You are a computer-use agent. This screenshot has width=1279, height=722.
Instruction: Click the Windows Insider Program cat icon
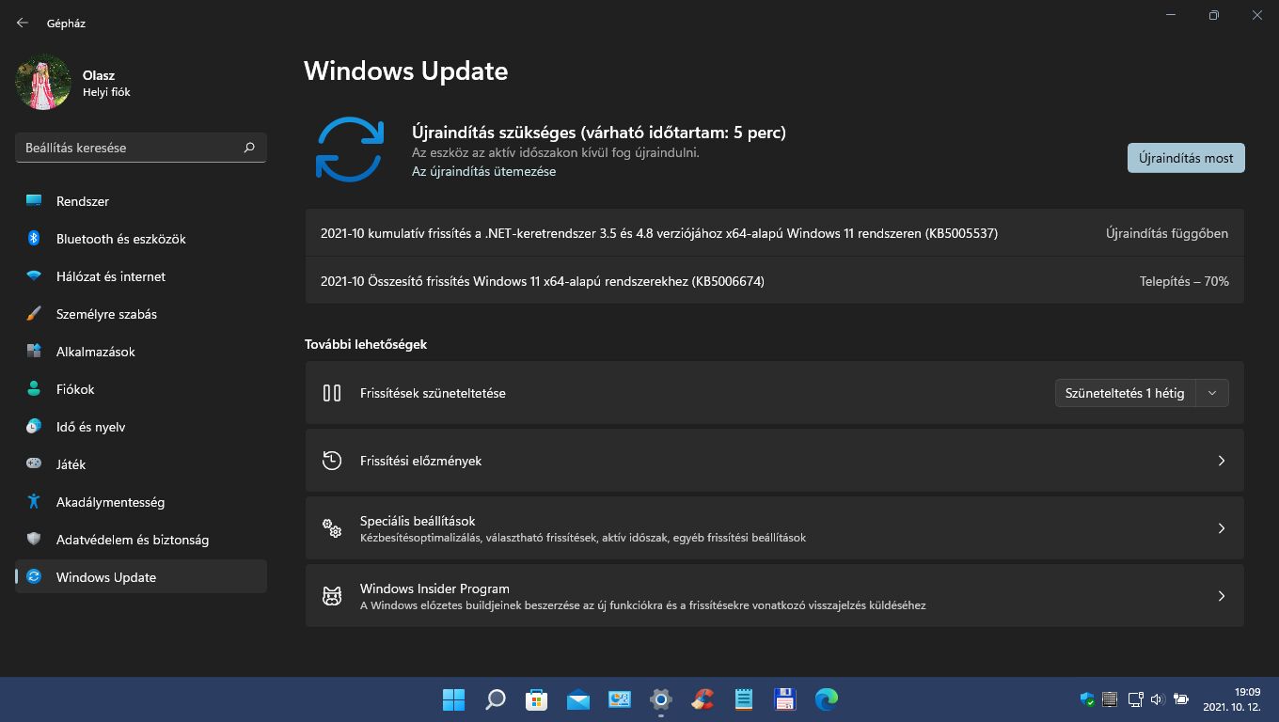332,596
